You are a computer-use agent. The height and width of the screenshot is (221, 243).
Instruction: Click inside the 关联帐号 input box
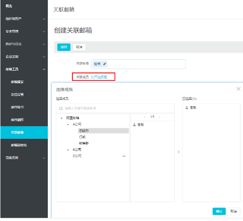tap(138, 64)
